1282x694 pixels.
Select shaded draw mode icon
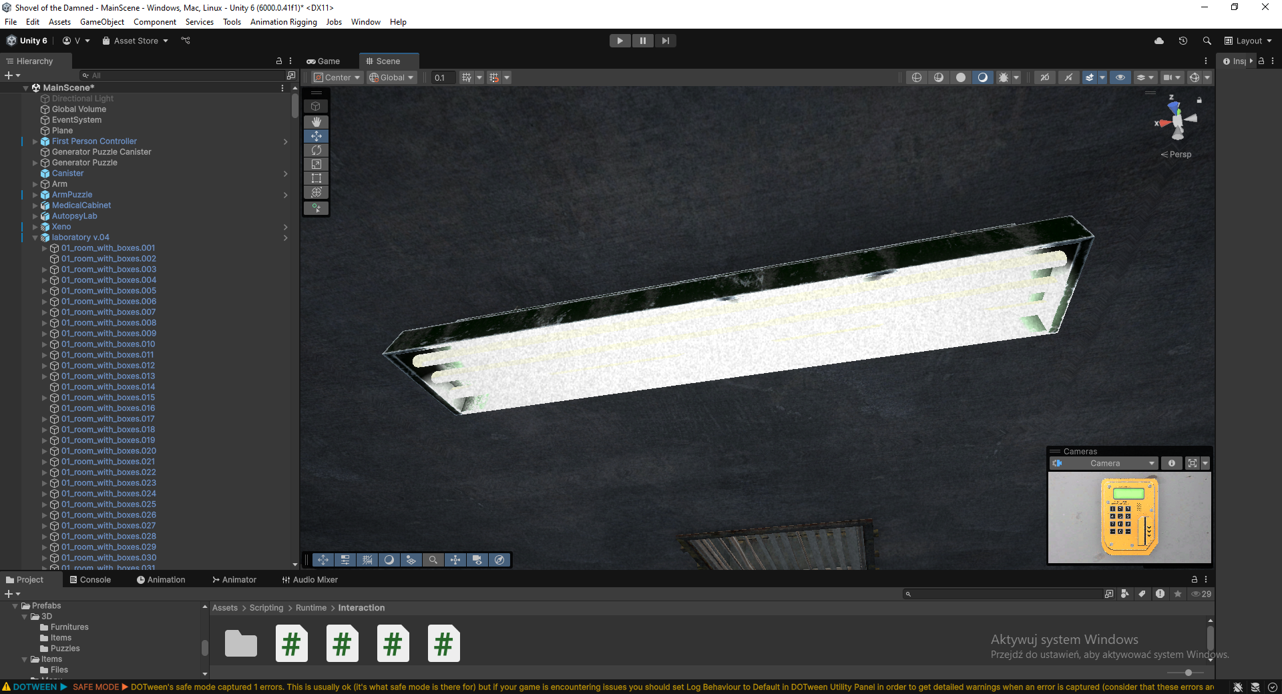(x=983, y=77)
